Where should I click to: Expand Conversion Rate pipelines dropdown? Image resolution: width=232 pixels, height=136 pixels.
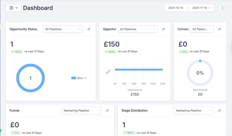pyautogui.click(x=202, y=29)
